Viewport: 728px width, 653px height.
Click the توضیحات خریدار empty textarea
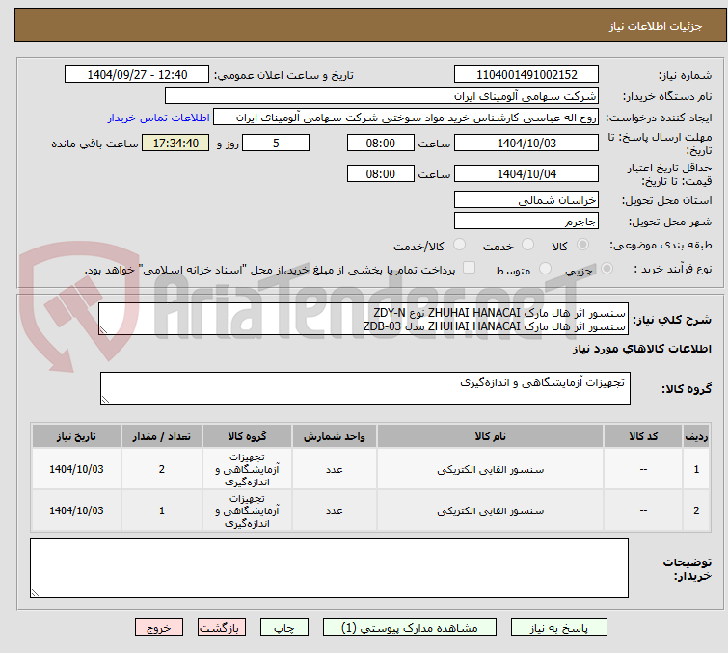(329, 568)
